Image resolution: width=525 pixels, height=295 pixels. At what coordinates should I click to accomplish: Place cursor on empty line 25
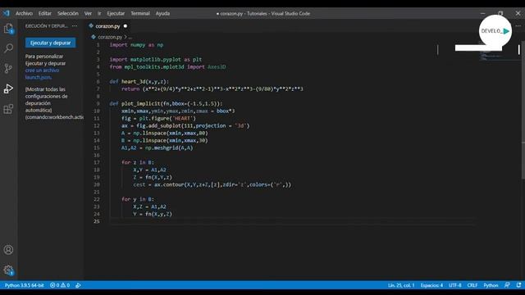(x=291, y=221)
